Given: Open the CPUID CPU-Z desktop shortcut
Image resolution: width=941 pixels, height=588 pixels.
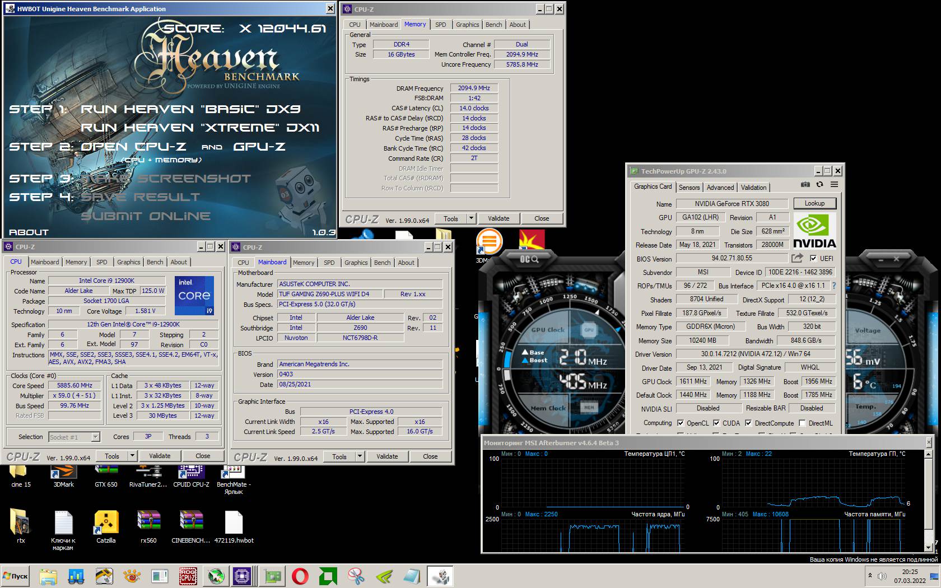Looking at the screenshot, I should point(191,476).
